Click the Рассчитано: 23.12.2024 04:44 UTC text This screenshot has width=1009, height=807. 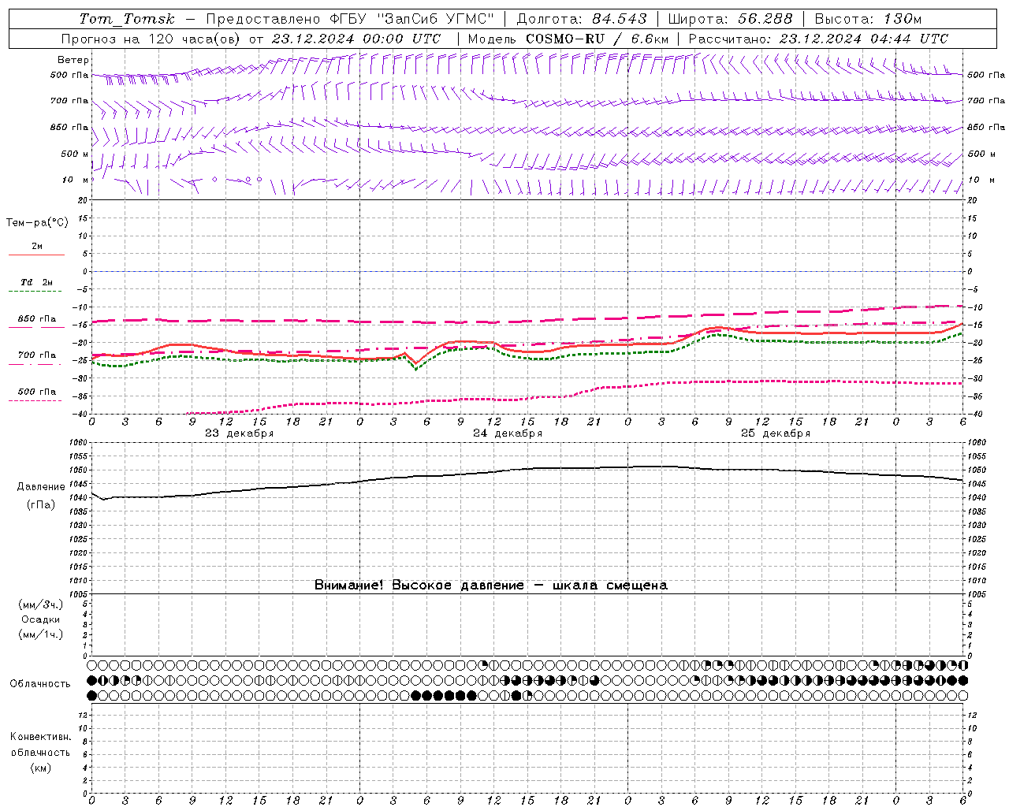click(x=818, y=39)
